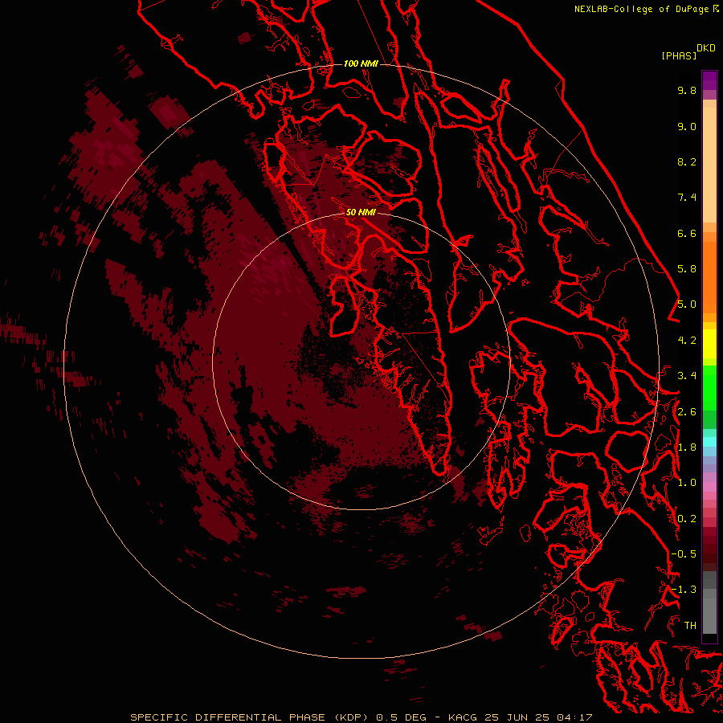Viewport: 723px width, 723px height.
Task: Click the 8.2 legend value
Action: click(x=687, y=161)
